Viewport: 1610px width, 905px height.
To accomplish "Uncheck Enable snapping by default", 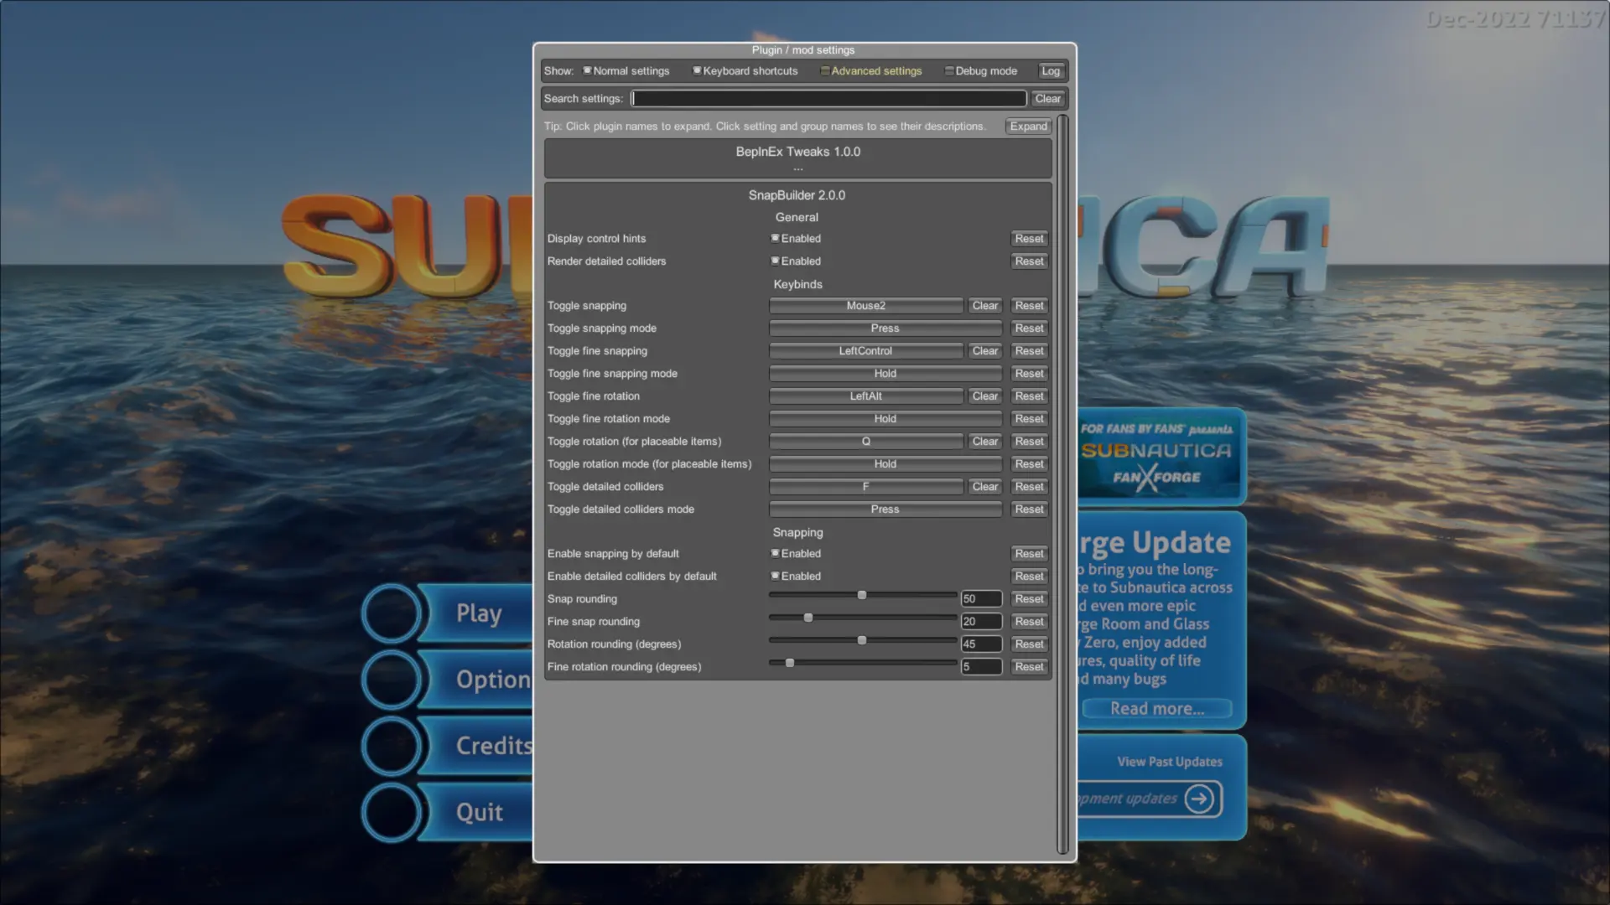I will 775,553.
